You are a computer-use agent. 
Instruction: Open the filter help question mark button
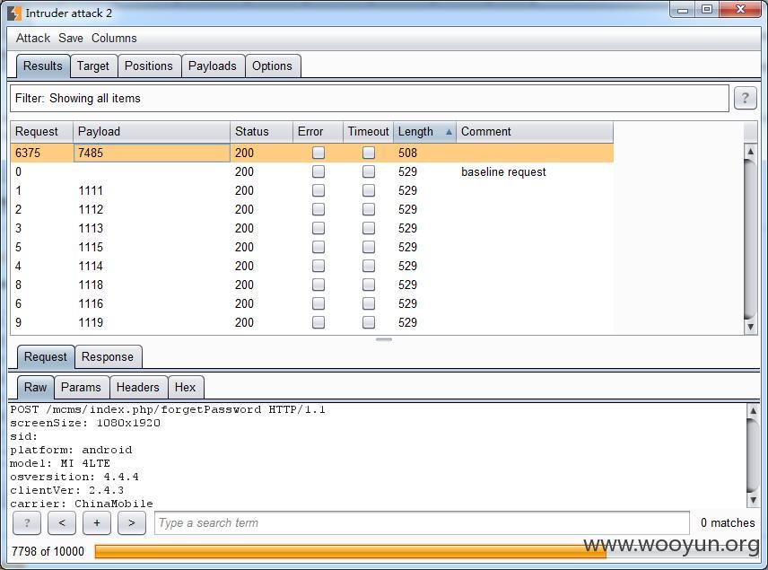click(745, 98)
